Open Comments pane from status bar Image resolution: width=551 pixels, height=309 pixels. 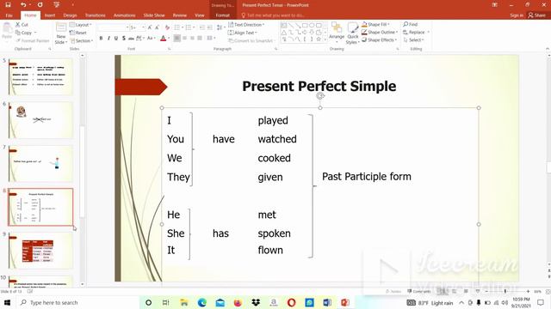(x=419, y=291)
